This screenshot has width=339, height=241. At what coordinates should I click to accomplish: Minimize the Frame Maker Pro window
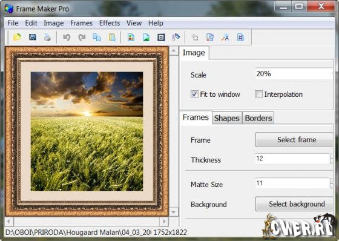(x=283, y=6)
